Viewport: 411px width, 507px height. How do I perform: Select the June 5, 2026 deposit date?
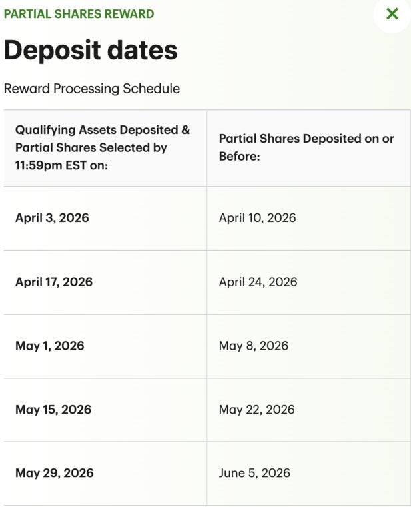coord(254,473)
